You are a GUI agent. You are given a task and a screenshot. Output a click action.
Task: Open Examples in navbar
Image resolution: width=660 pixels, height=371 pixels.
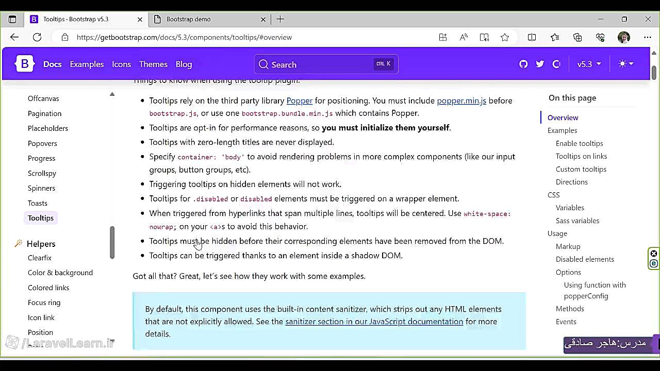click(87, 64)
